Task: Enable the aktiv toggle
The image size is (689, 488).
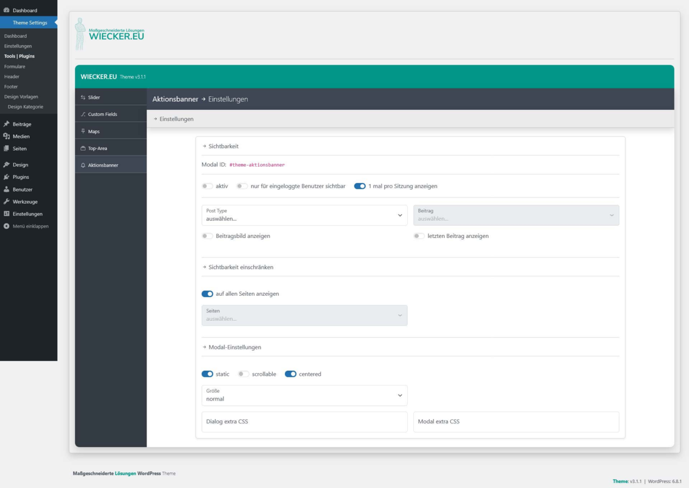Action: coord(207,186)
